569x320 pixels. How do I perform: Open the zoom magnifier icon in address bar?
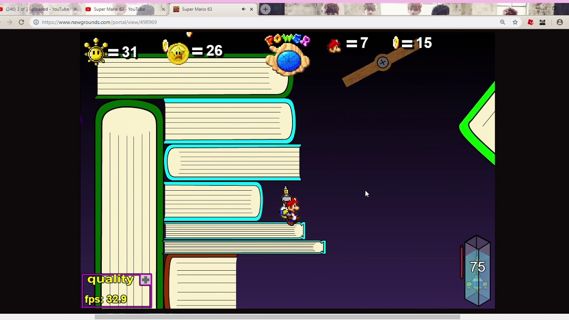(502, 22)
